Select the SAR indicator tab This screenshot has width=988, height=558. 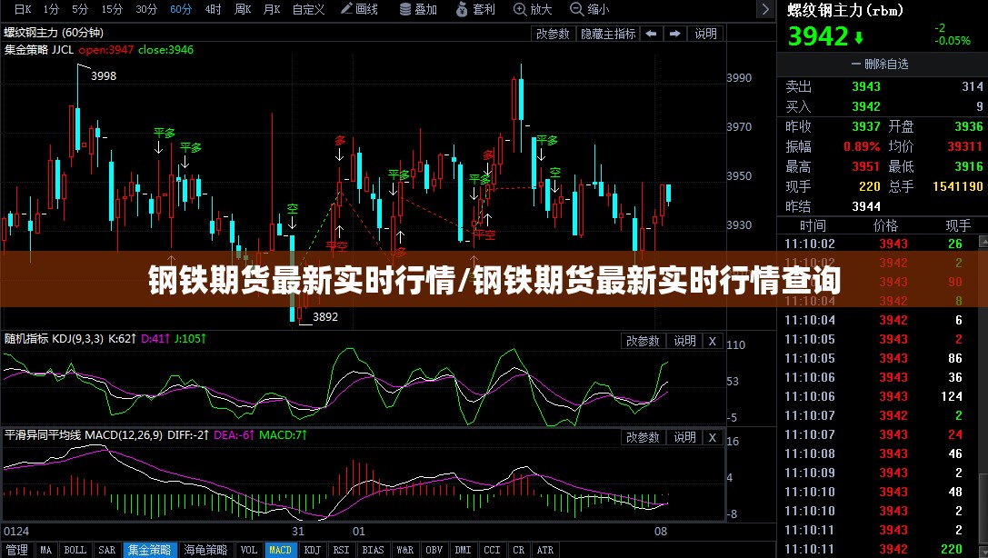point(107,550)
